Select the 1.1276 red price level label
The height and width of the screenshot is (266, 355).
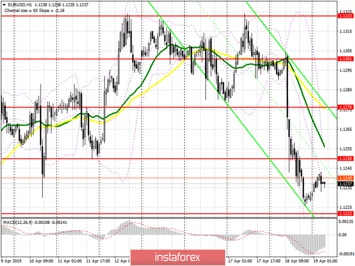click(x=345, y=107)
